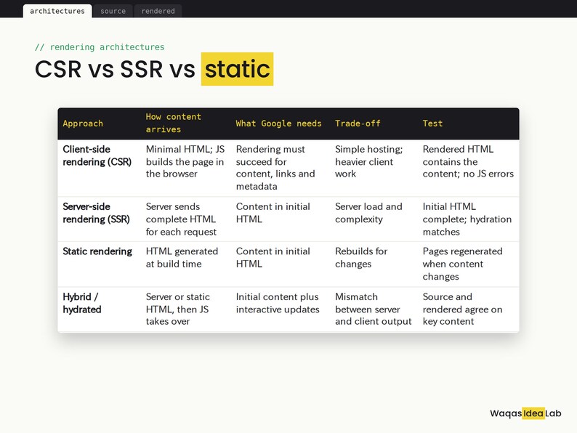This screenshot has height=433, width=577.
Task: Click cell 'Server load and complexity'
Action: [x=368, y=213]
